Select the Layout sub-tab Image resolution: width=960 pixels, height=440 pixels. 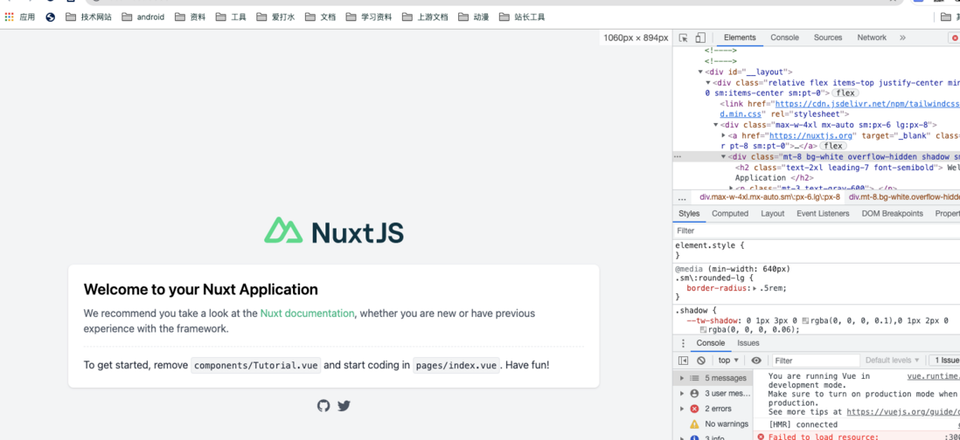coord(773,214)
